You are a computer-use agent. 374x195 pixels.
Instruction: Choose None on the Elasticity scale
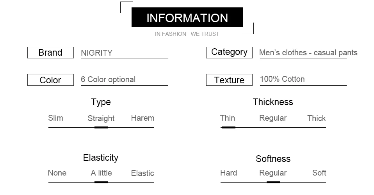tap(57, 173)
